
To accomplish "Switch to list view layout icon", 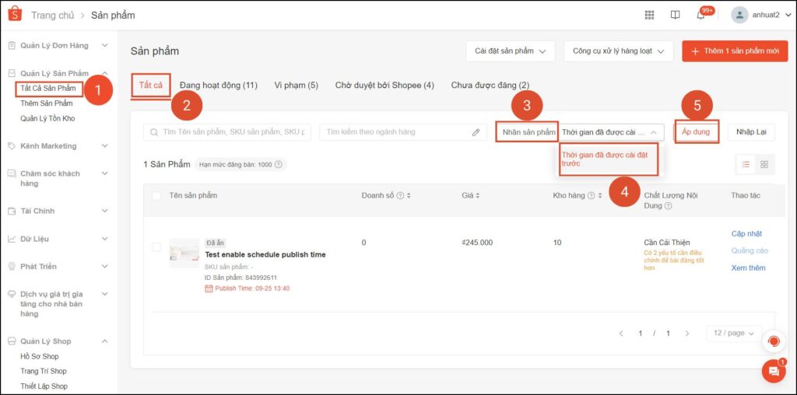I will pos(746,164).
